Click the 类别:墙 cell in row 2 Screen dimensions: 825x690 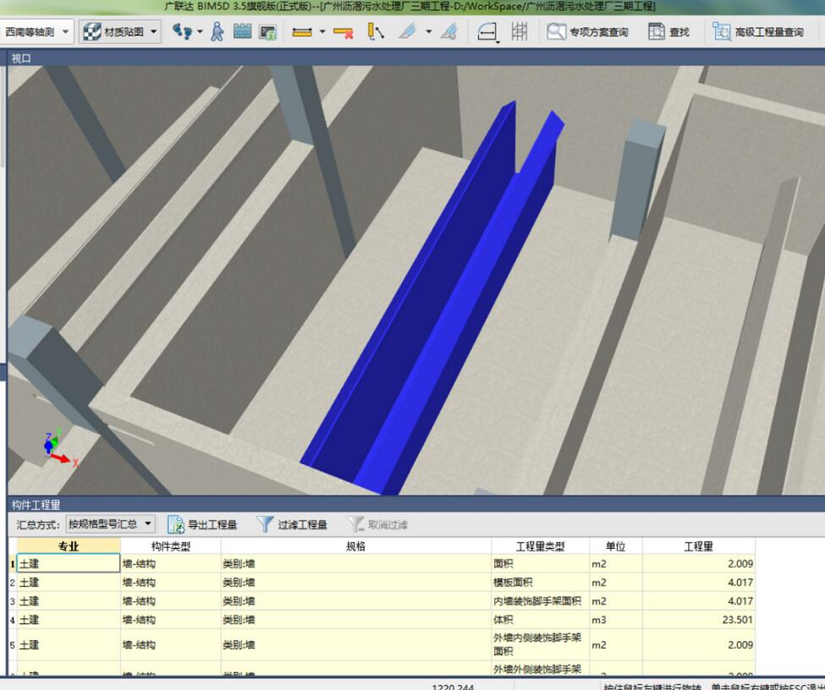click(355, 582)
